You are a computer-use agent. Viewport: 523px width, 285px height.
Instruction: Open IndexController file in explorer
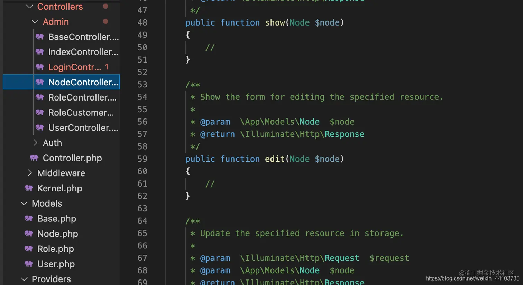83,52
